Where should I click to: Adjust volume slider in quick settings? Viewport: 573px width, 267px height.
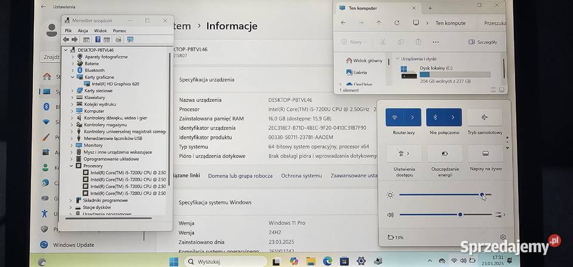(445, 215)
